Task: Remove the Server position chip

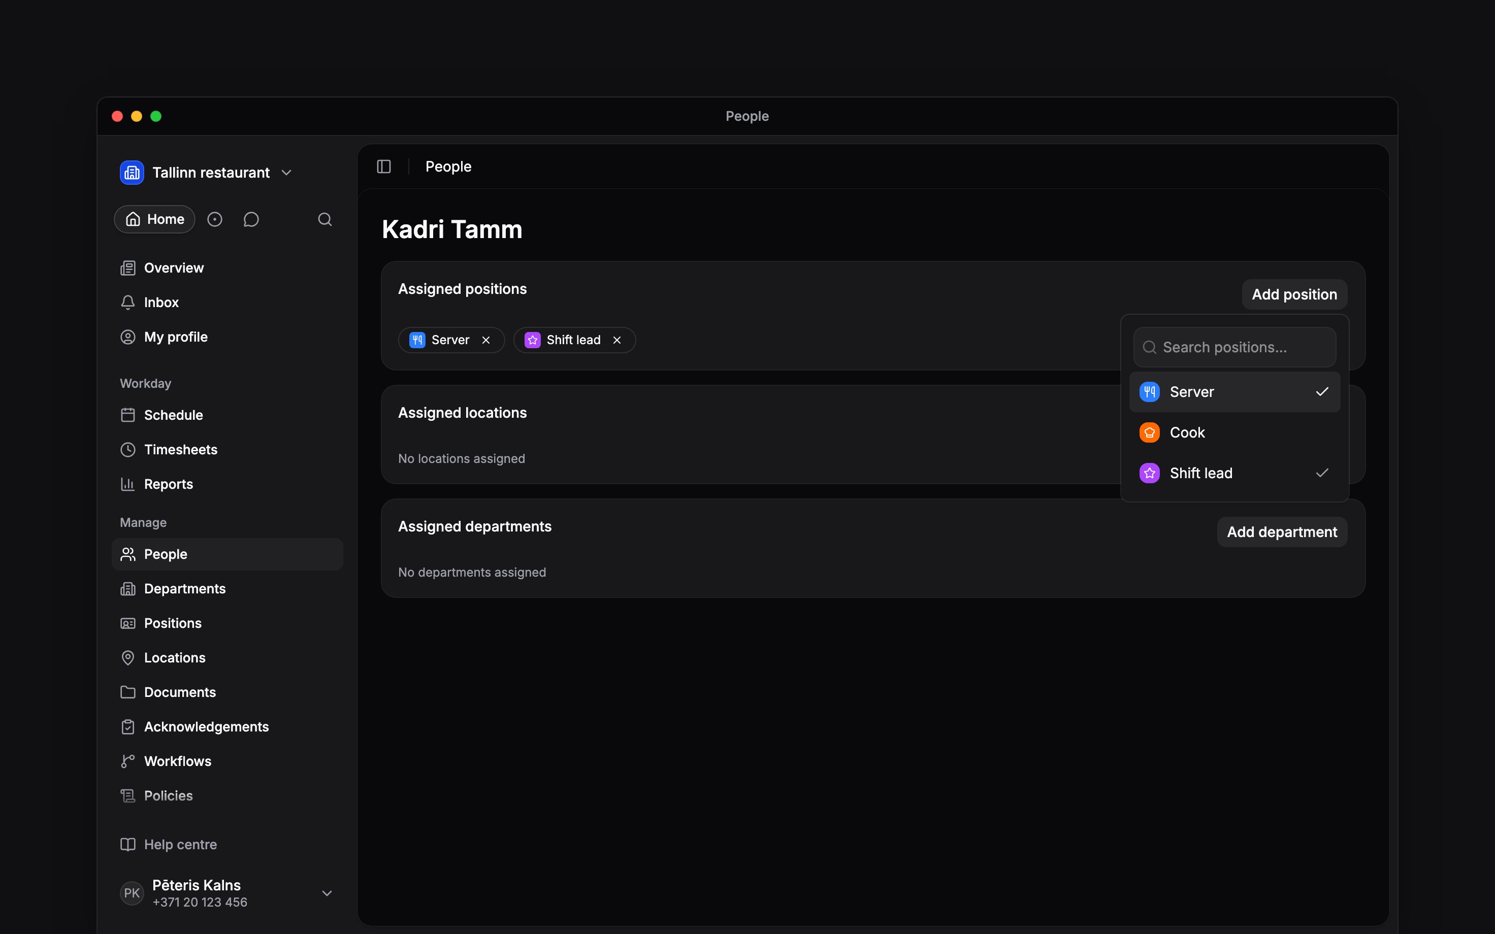Action: pos(486,341)
